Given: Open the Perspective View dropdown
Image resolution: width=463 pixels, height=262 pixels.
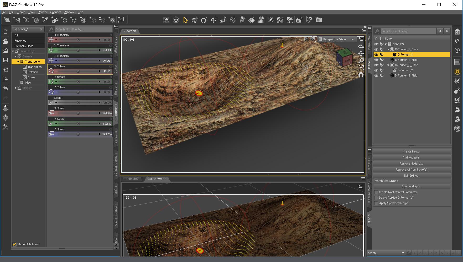Looking at the screenshot, I should click(x=336, y=39).
